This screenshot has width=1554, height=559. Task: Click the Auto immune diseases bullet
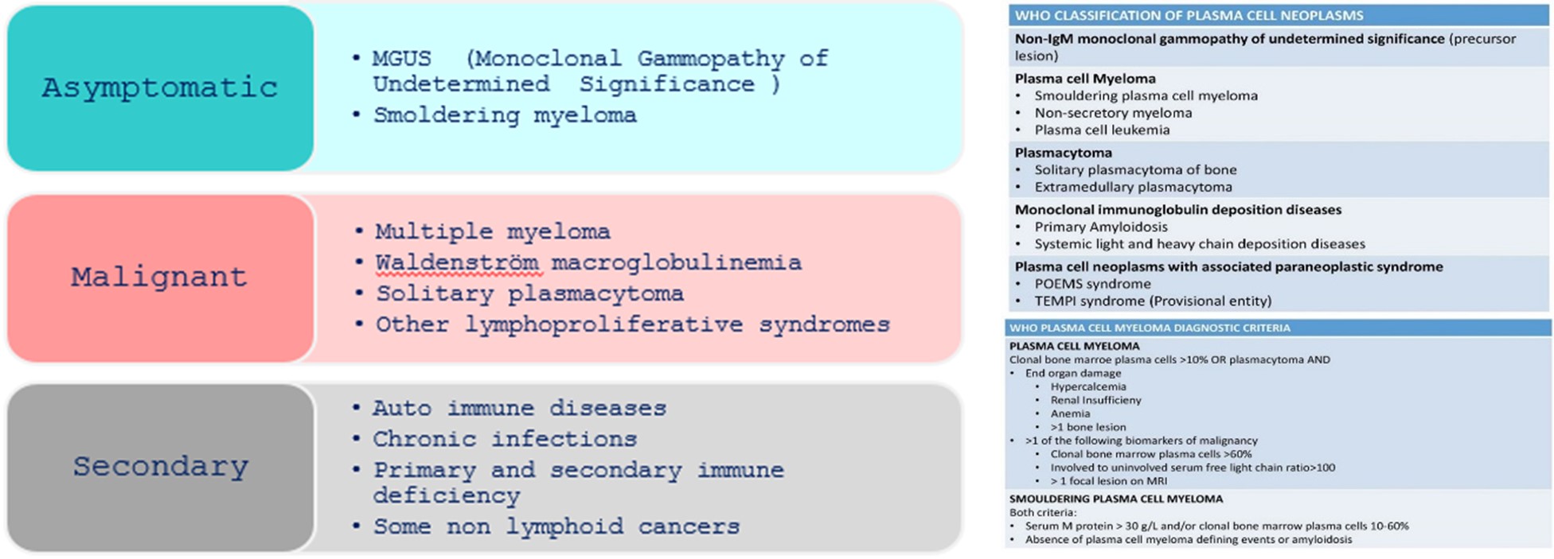pos(520,408)
